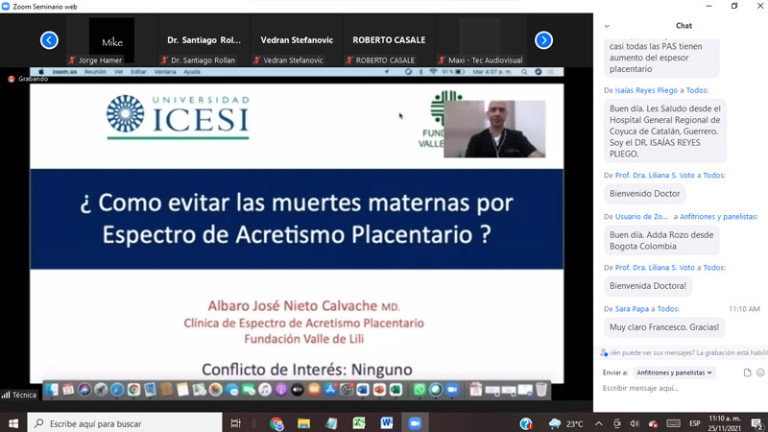The height and width of the screenshot is (432, 768).
Task: Attach a file in the chat
Action: coord(747,372)
